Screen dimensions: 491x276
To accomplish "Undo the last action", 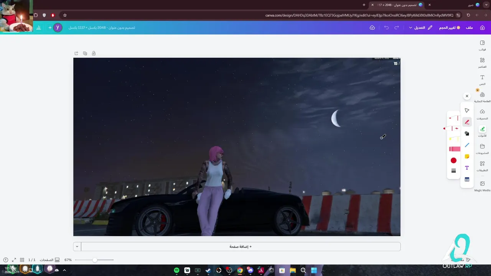I will click(x=386, y=28).
